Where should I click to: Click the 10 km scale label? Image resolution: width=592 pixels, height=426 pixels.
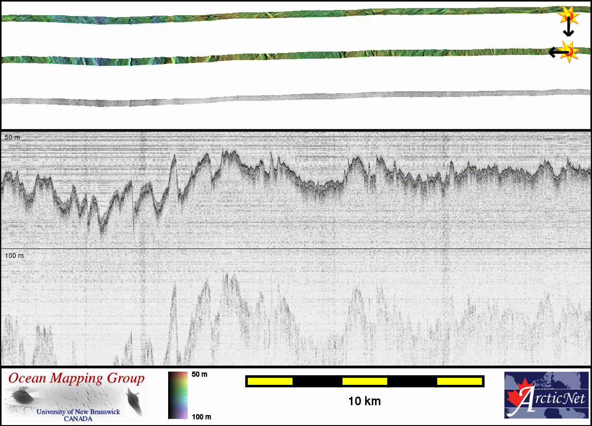tap(364, 401)
